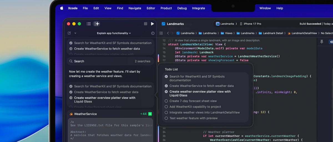This screenshot has width=333, height=142.
Task: Start a new conversation with the compose icon
Action: pos(69,33)
